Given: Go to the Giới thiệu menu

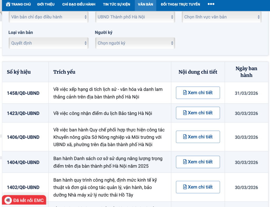Looking at the screenshot, I should point(46,4).
